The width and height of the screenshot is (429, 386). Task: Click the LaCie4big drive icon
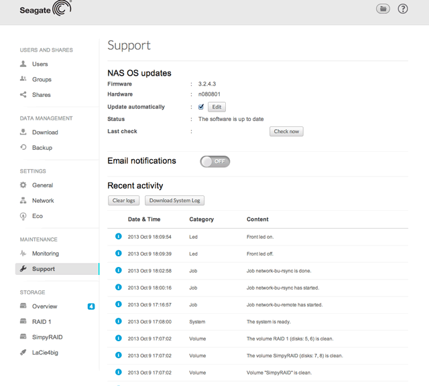click(23, 352)
